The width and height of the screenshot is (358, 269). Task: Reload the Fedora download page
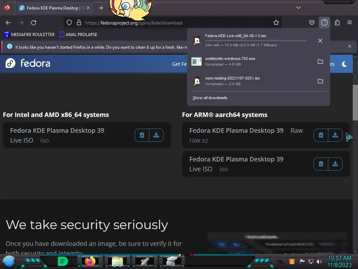click(x=34, y=23)
